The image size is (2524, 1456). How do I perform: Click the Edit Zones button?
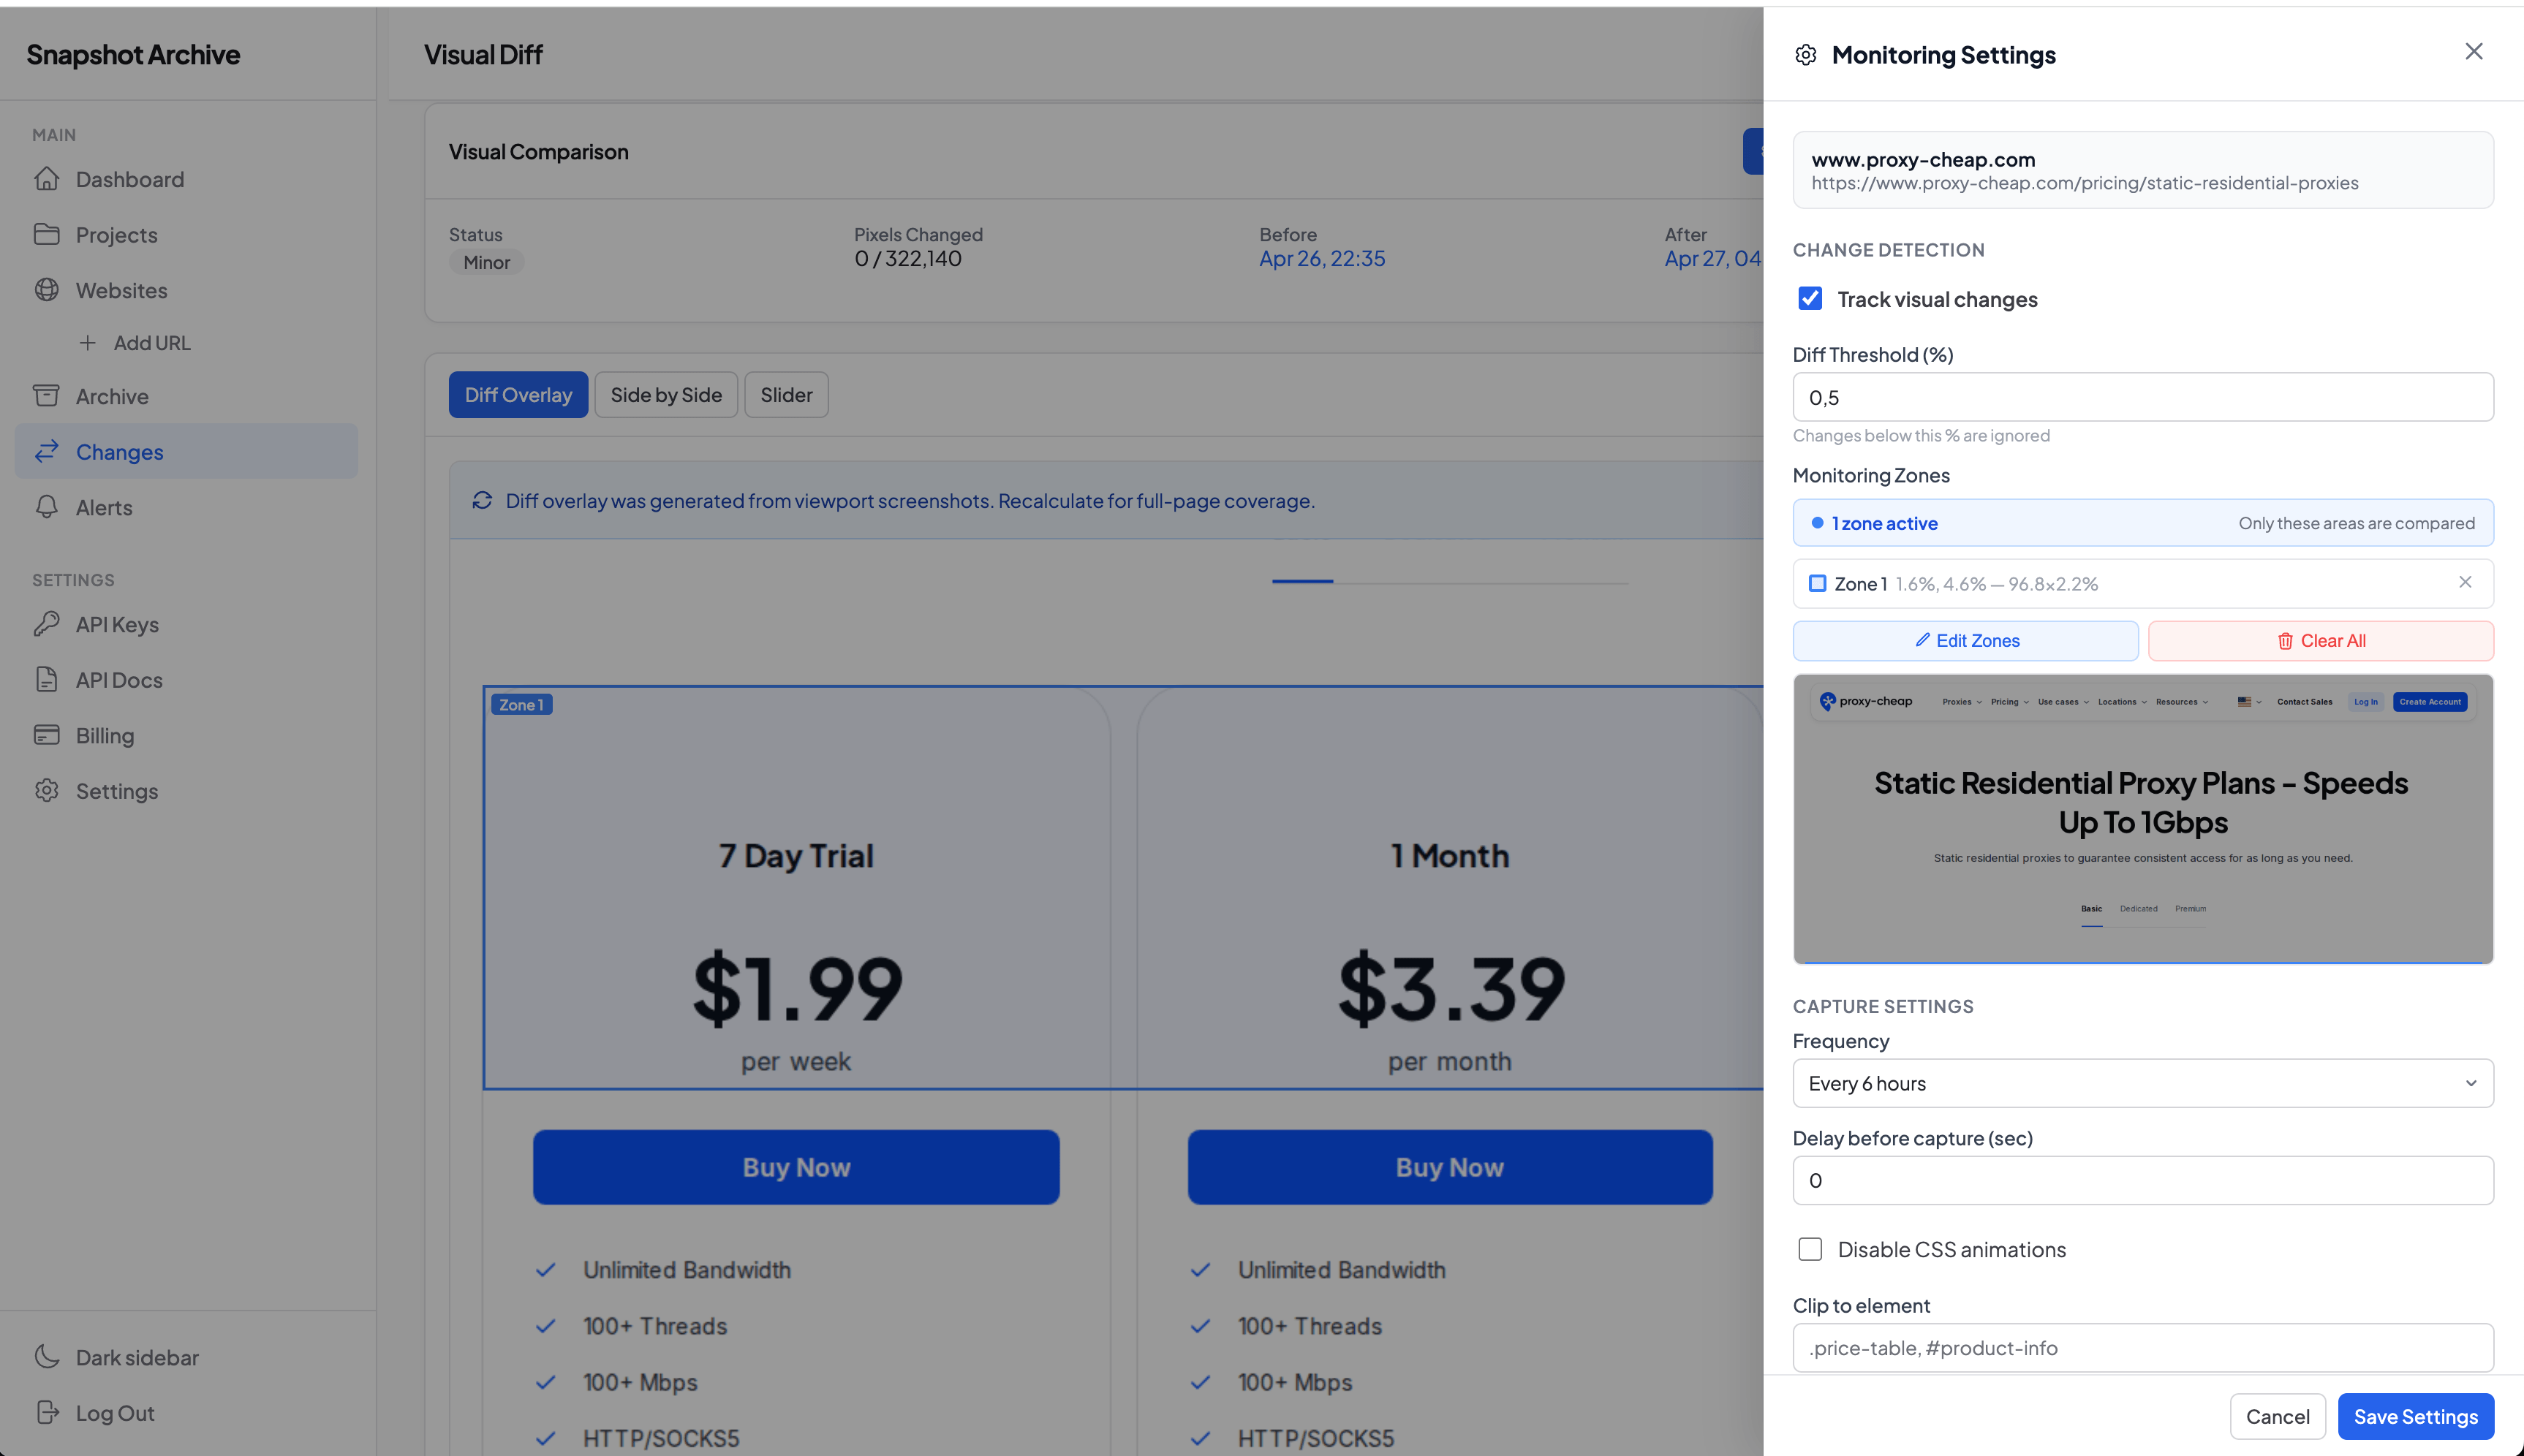pos(1965,641)
